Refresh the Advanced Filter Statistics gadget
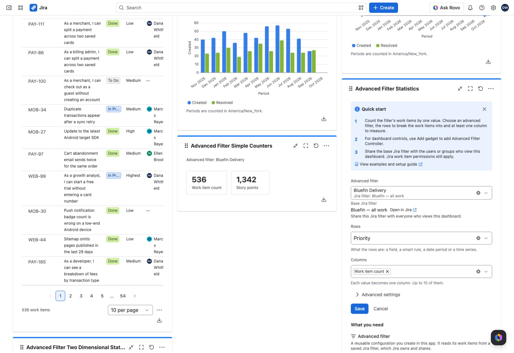The width and height of the screenshot is (514, 353). pos(481,89)
